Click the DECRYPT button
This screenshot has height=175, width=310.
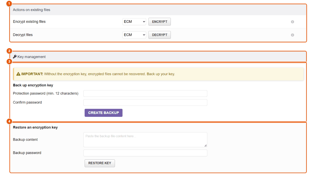160,35
